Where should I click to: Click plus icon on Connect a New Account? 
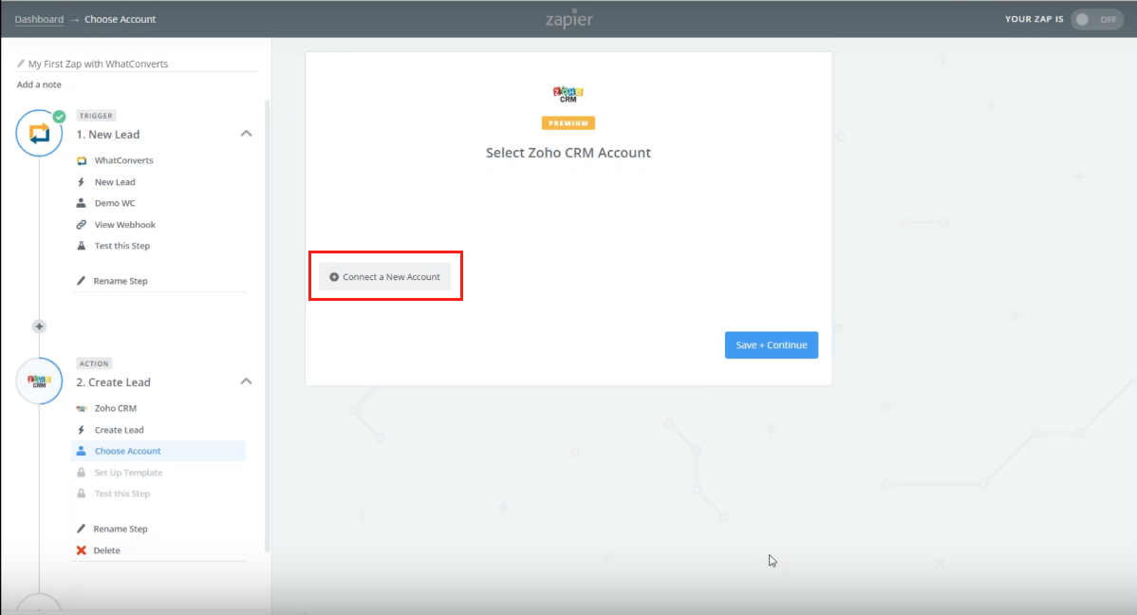[x=334, y=277]
